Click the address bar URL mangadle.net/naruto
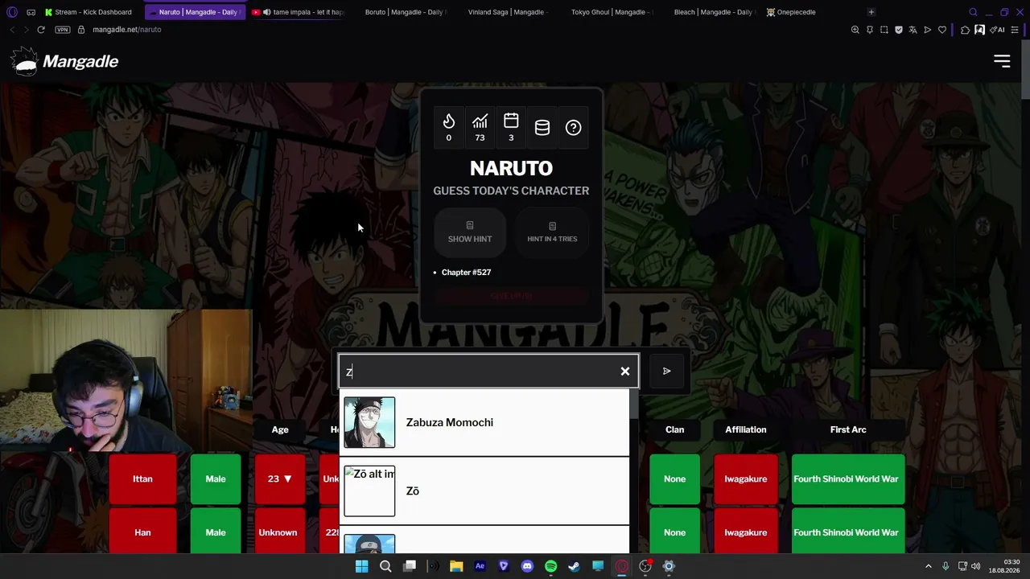The height and width of the screenshot is (579, 1030). tap(127, 30)
